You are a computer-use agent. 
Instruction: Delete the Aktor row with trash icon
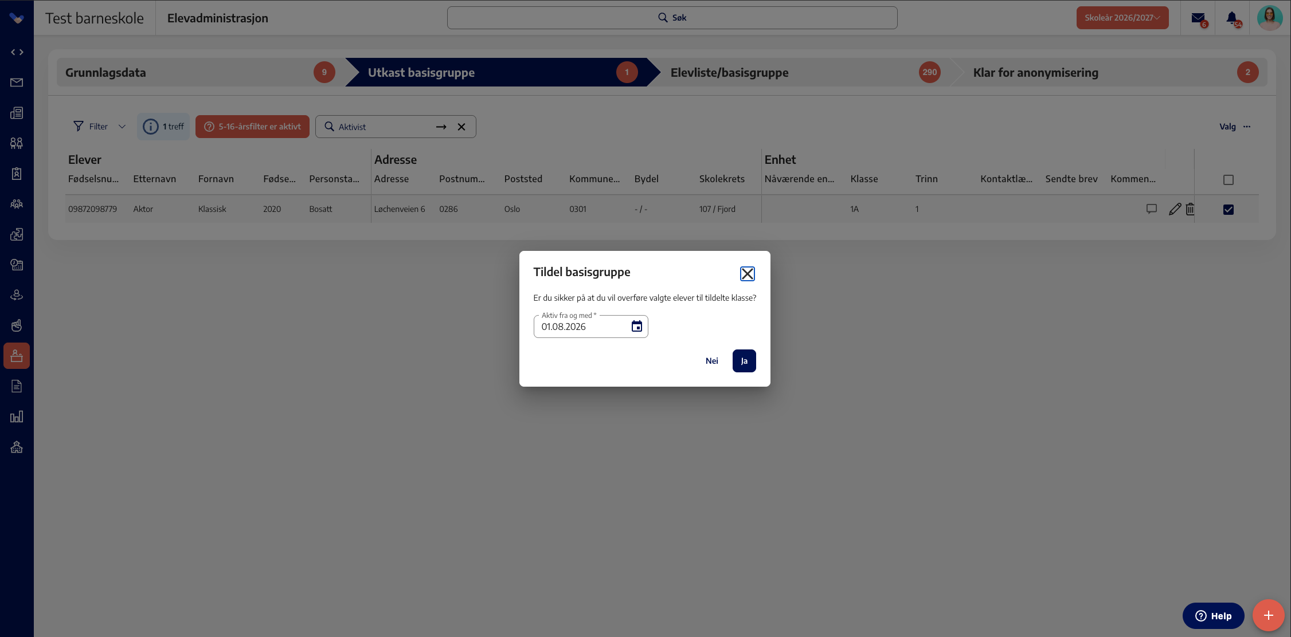point(1190,209)
